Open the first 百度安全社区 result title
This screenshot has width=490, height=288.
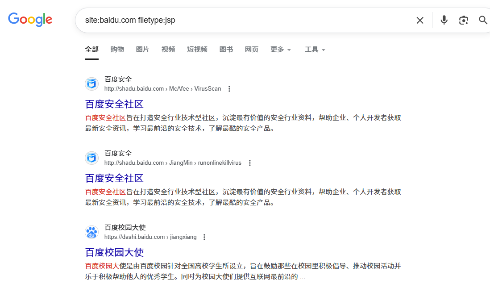tap(114, 104)
